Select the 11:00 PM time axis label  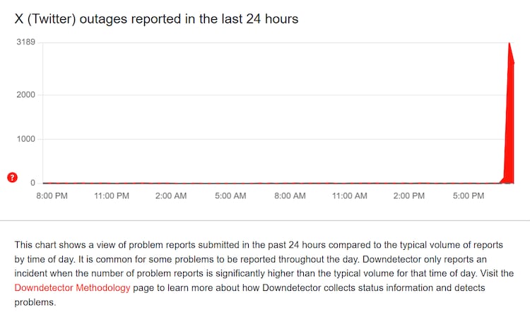[112, 196]
